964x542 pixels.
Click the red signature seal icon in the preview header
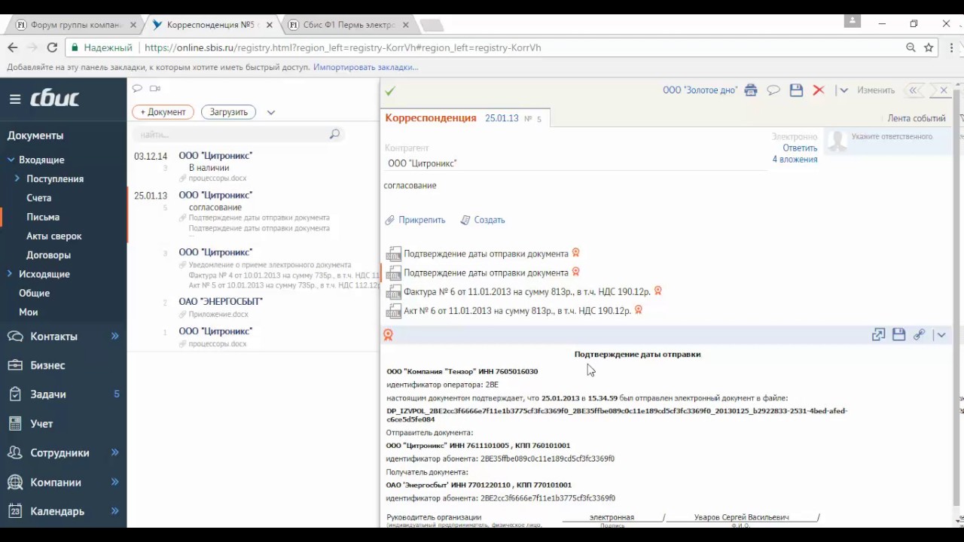click(x=389, y=335)
